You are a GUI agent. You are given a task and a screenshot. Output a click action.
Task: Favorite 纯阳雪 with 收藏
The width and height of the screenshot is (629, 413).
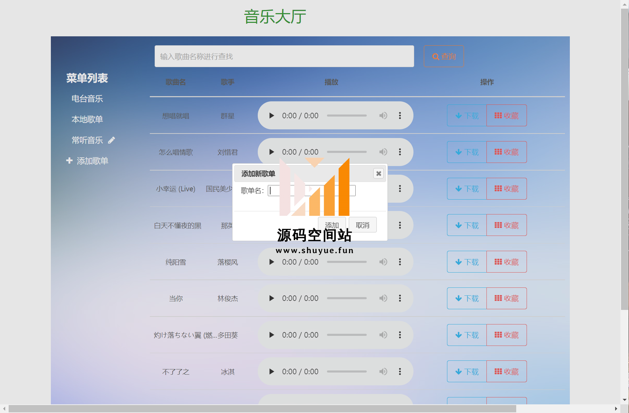pos(507,262)
